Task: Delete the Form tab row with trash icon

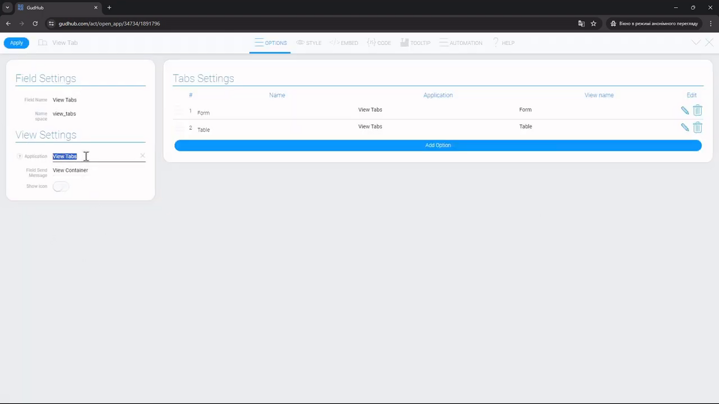Action: (x=697, y=110)
